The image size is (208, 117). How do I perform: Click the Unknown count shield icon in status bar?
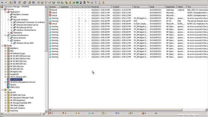(116, 113)
